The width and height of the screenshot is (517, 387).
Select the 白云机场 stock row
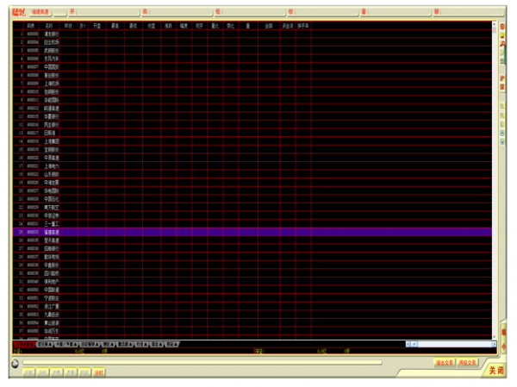click(252, 42)
